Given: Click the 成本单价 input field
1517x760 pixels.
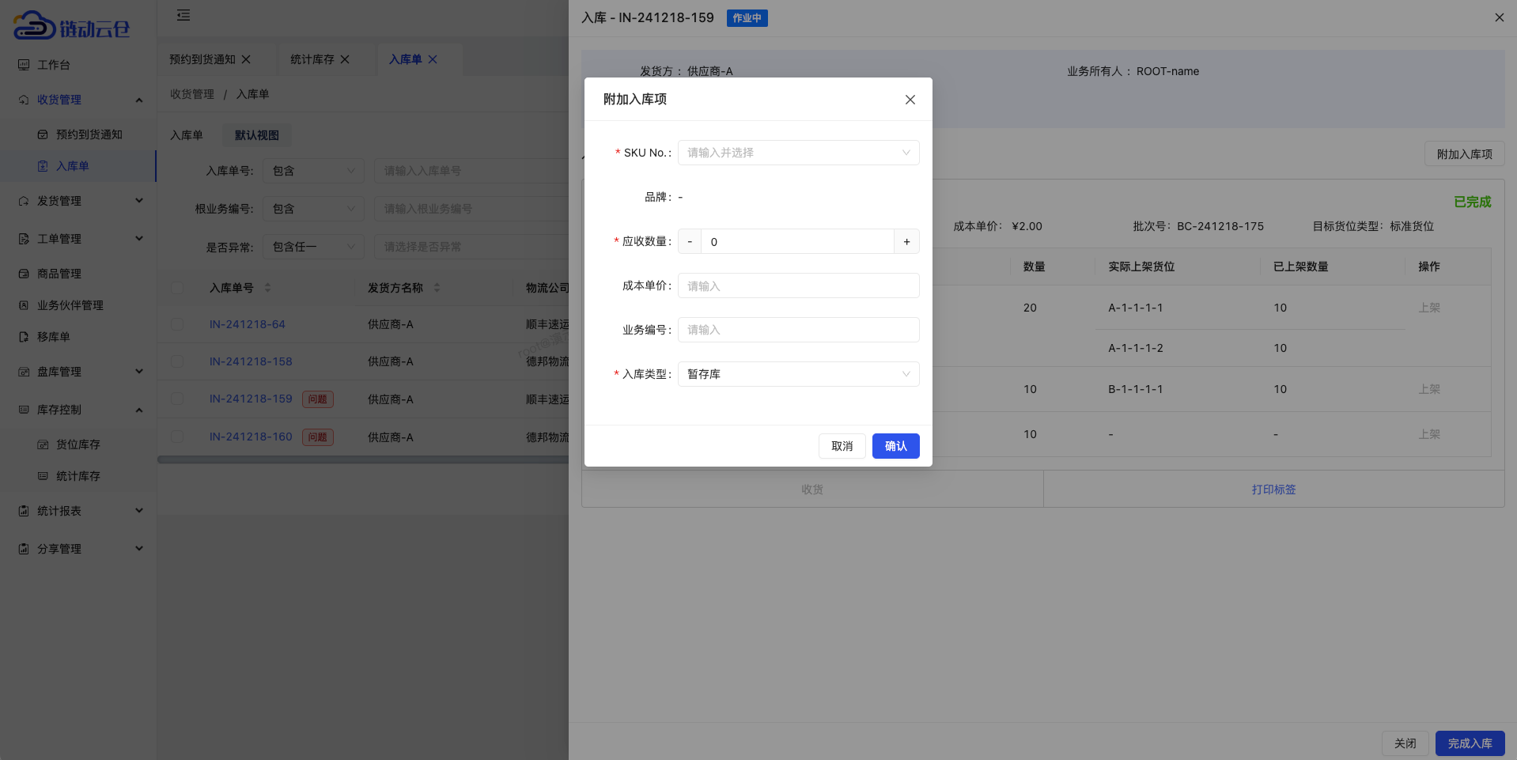Looking at the screenshot, I should tap(797, 285).
